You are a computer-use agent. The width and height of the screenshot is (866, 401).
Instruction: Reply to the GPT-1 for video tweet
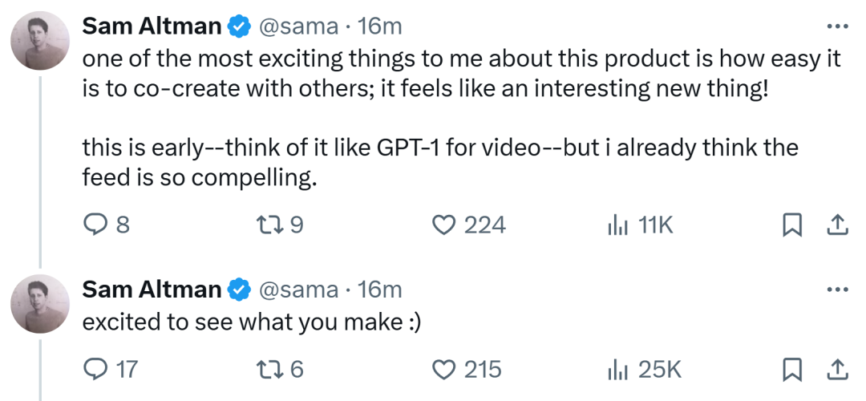click(95, 225)
